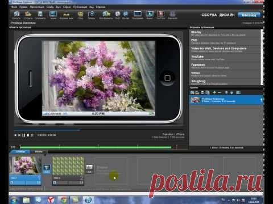Image resolution: width=273 pixels, height=204 pixels.
Task: Click the first toolbar icon, New show
Action: pos(16,14)
